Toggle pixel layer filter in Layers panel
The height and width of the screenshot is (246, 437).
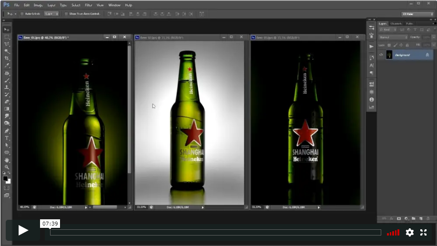coord(402,30)
